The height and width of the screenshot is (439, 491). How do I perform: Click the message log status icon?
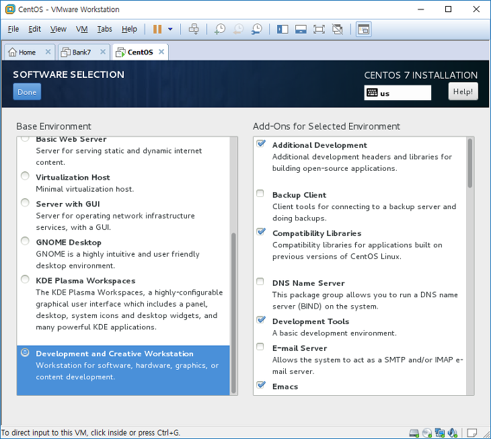[x=471, y=433]
